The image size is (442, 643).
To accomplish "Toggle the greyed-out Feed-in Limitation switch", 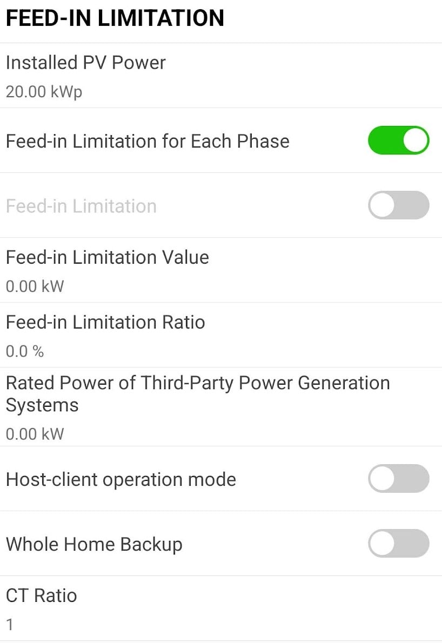I will [399, 205].
